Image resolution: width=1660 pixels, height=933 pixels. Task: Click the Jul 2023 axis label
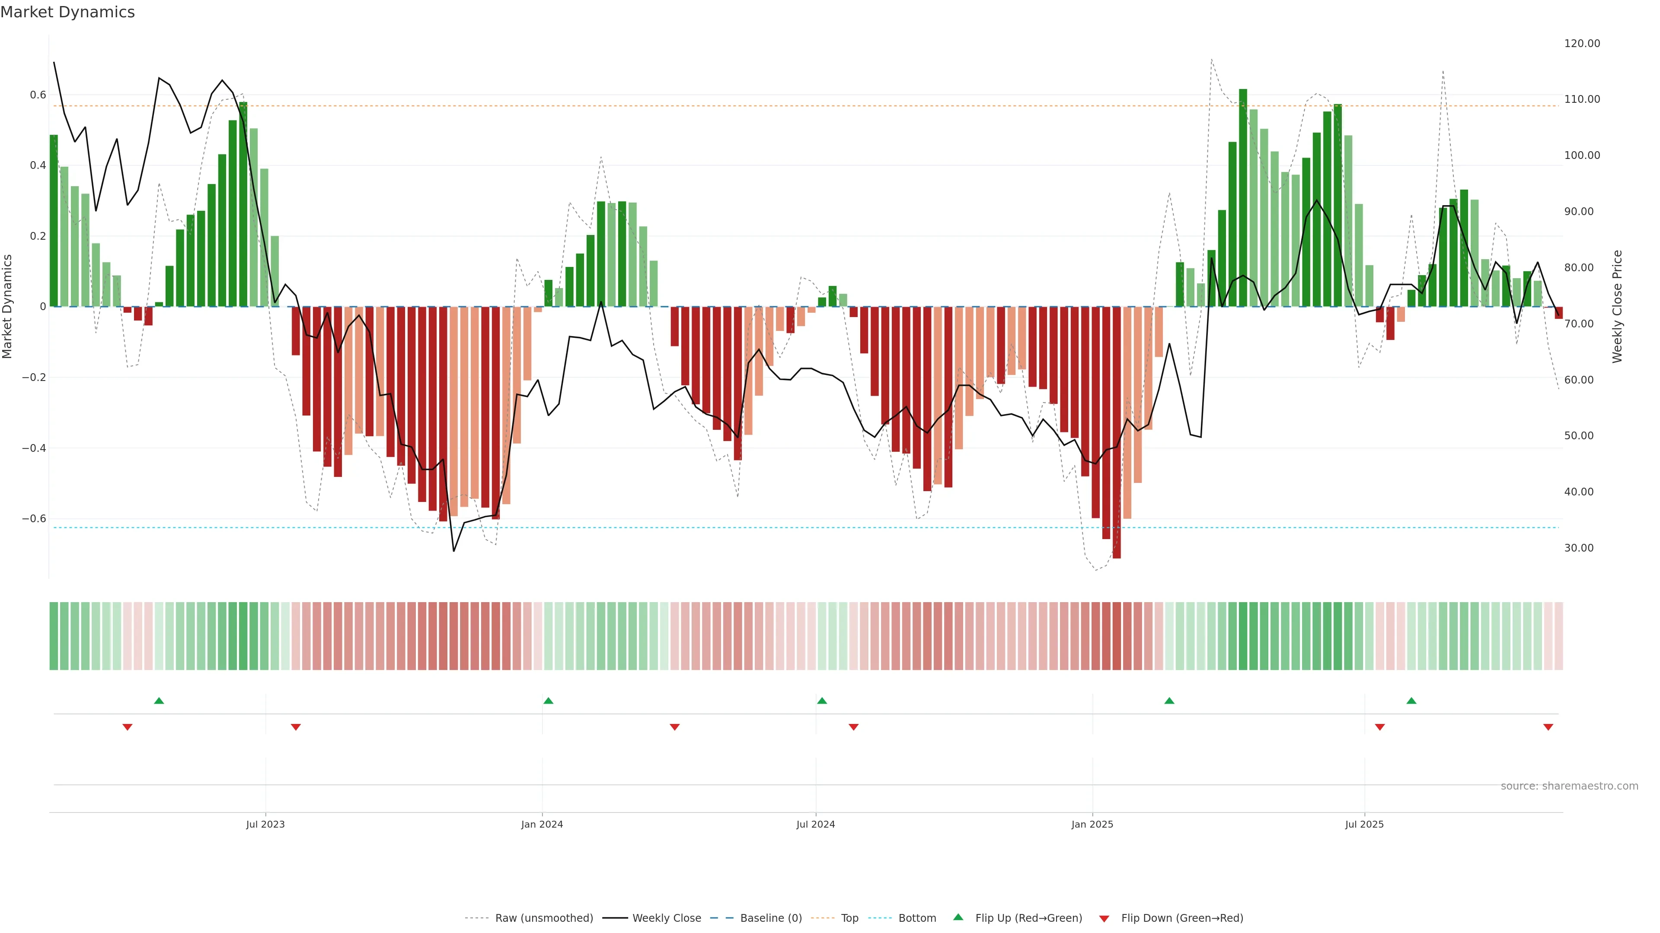(265, 824)
